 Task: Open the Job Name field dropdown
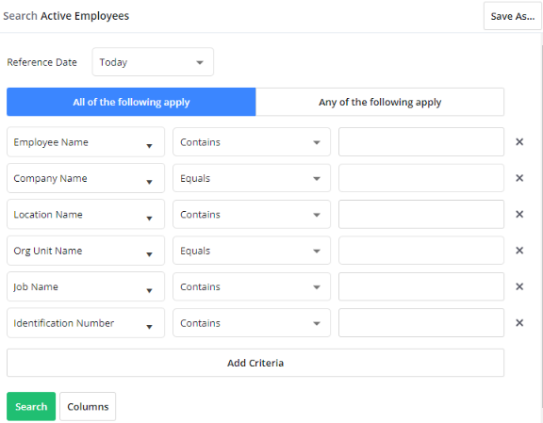coord(86,286)
